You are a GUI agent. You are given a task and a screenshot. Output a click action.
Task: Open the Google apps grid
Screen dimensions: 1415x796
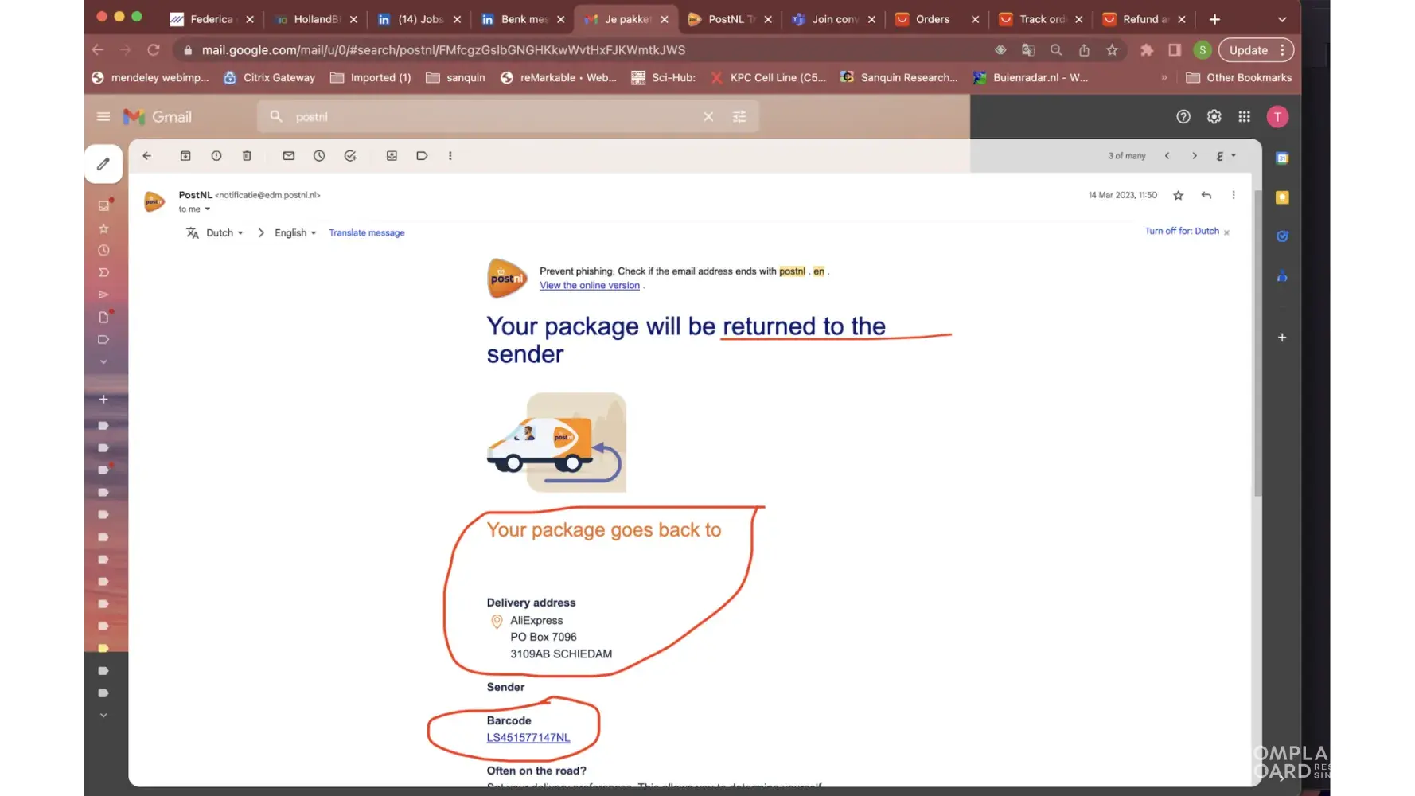click(1245, 117)
